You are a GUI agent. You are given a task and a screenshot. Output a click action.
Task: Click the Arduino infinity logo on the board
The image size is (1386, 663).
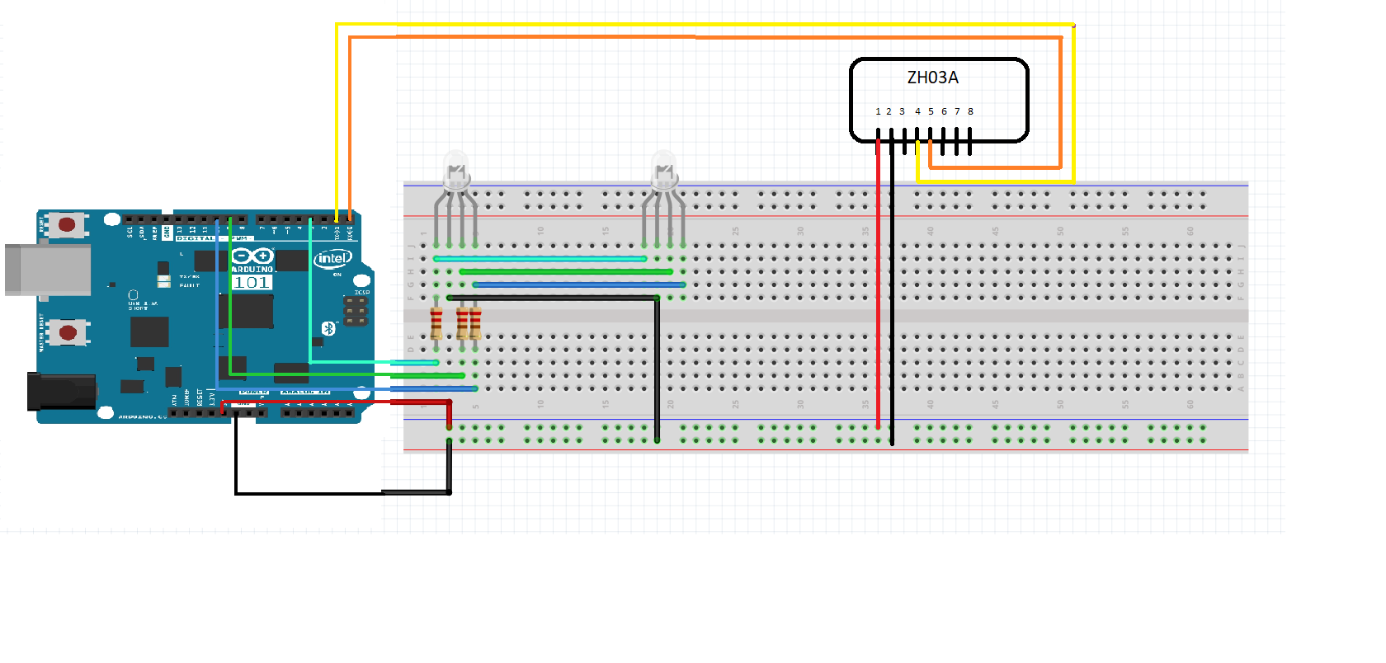252,256
